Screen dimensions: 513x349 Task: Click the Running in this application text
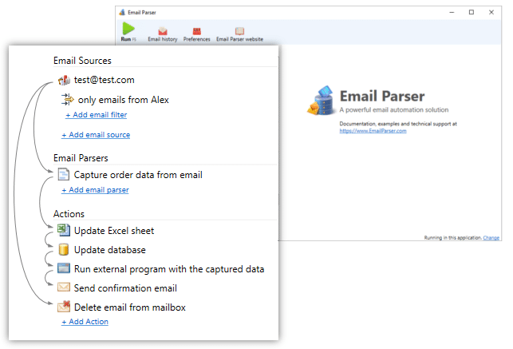click(453, 238)
